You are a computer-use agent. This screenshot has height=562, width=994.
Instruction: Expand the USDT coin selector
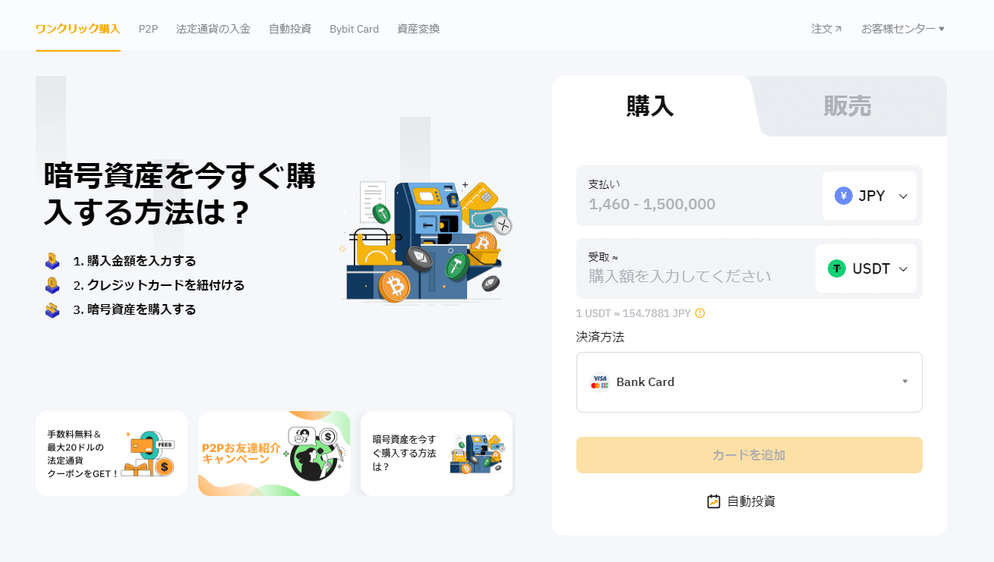[866, 268]
